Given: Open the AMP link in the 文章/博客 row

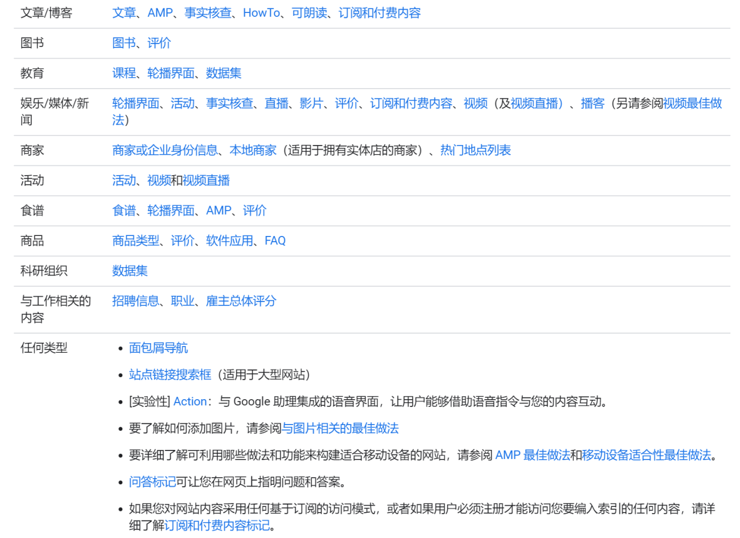Looking at the screenshot, I should coord(160,13).
